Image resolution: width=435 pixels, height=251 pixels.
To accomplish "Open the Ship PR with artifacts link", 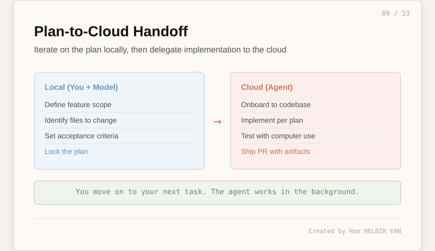I will point(275,152).
